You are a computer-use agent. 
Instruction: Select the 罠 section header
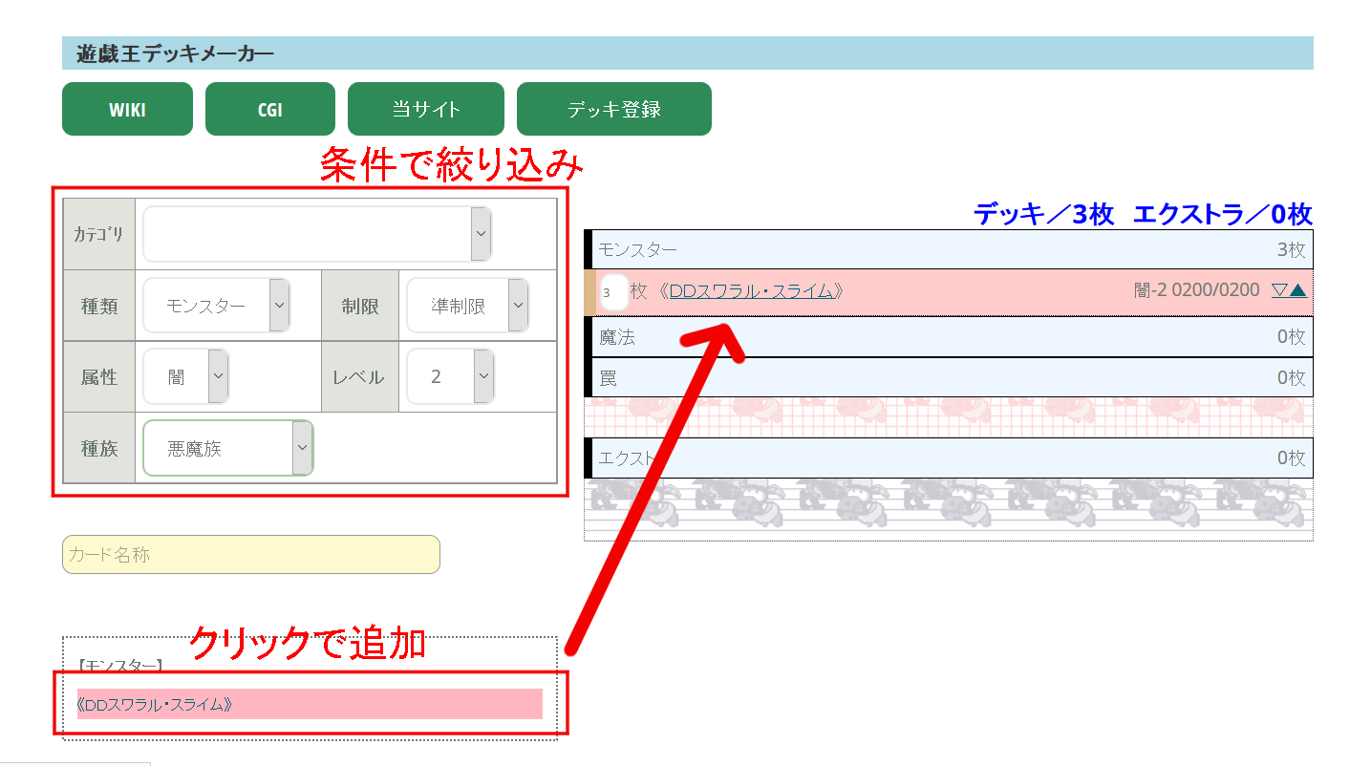pos(949,377)
